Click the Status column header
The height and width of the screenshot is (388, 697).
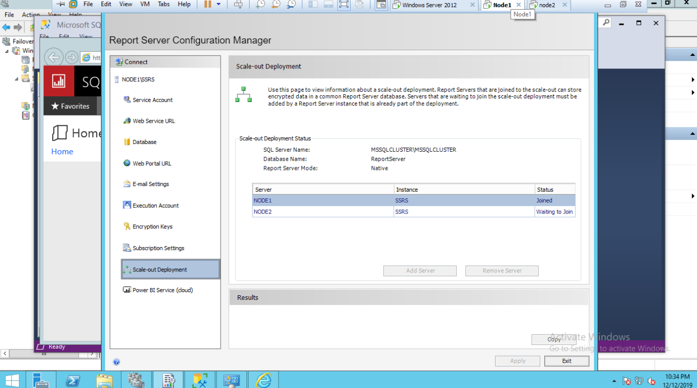tap(555, 190)
